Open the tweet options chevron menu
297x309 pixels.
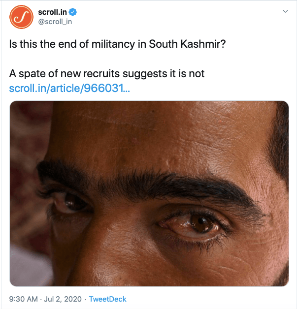pyautogui.click(x=284, y=12)
